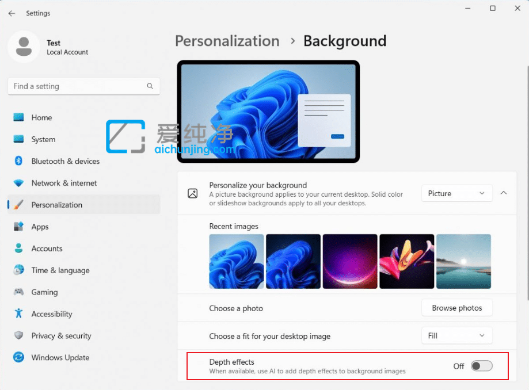This screenshot has height=390, width=529.
Task: Collapse the Personalize your background section
Action: 504,193
